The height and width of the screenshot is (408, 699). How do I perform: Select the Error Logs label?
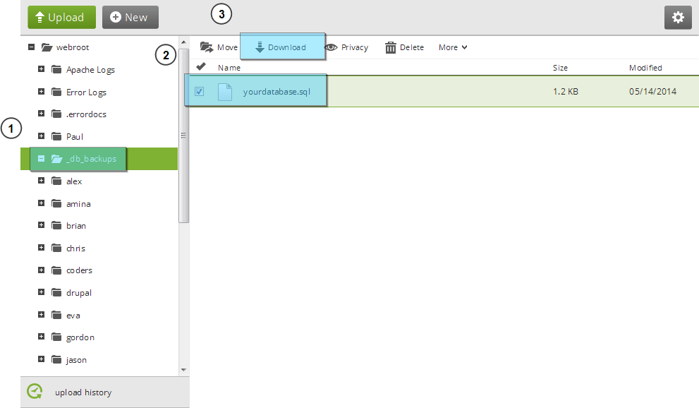click(87, 92)
